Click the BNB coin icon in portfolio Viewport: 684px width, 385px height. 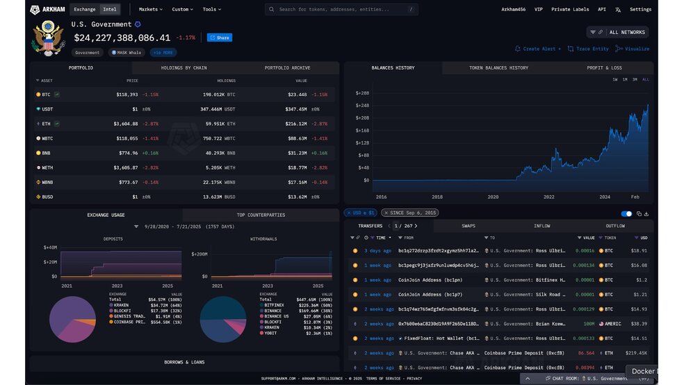coord(38,153)
